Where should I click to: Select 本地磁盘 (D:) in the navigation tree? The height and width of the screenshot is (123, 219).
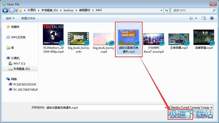click(22, 69)
